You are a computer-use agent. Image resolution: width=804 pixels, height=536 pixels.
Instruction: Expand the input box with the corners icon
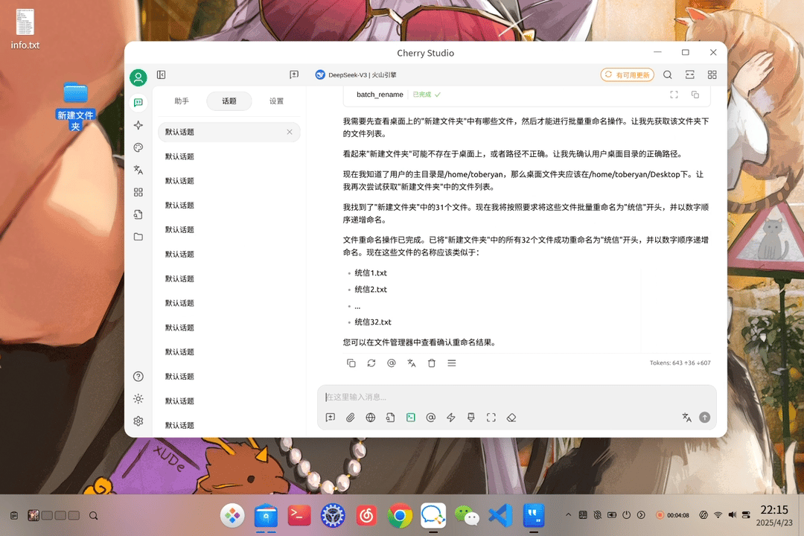(491, 418)
